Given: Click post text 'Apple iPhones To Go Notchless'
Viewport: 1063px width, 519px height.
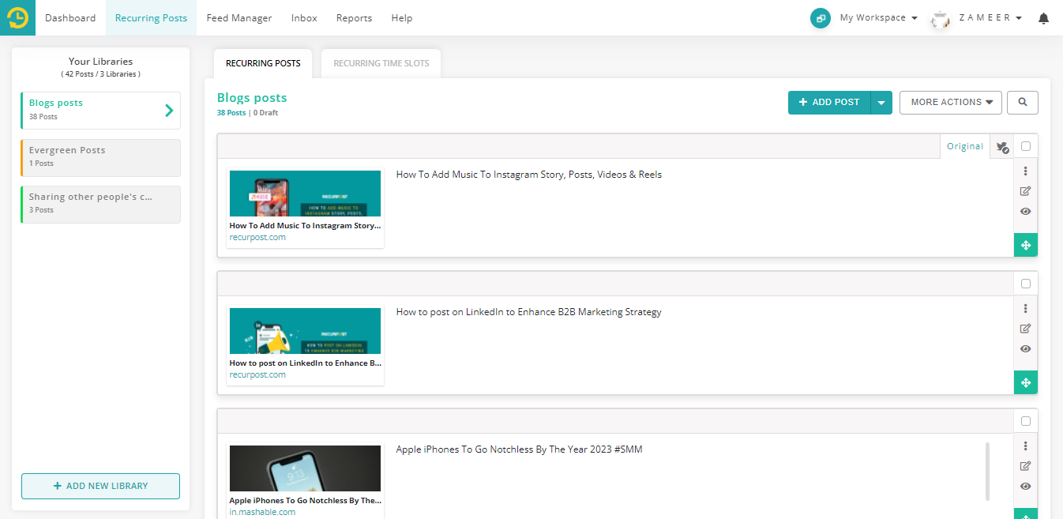Looking at the screenshot, I should pyautogui.click(x=519, y=449).
